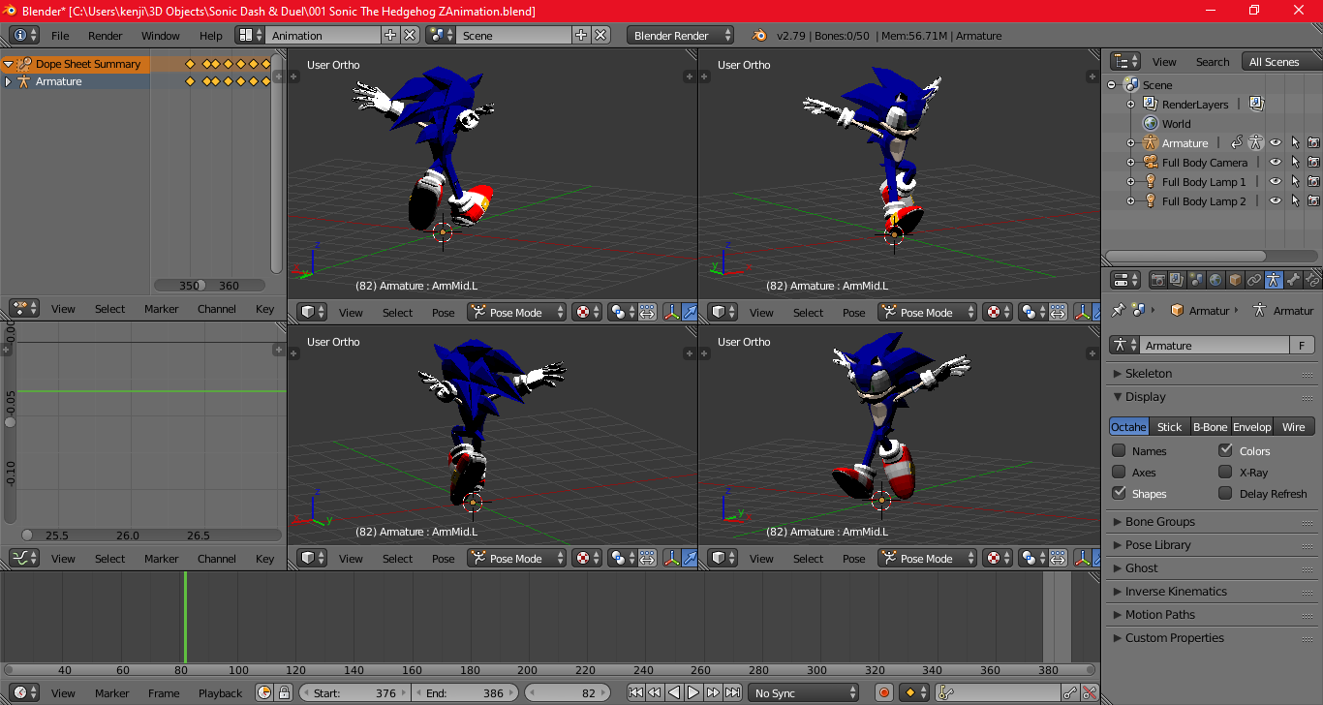The width and height of the screenshot is (1323, 705).
Task: Open the Blender Render engine dropdown
Action: [681, 35]
